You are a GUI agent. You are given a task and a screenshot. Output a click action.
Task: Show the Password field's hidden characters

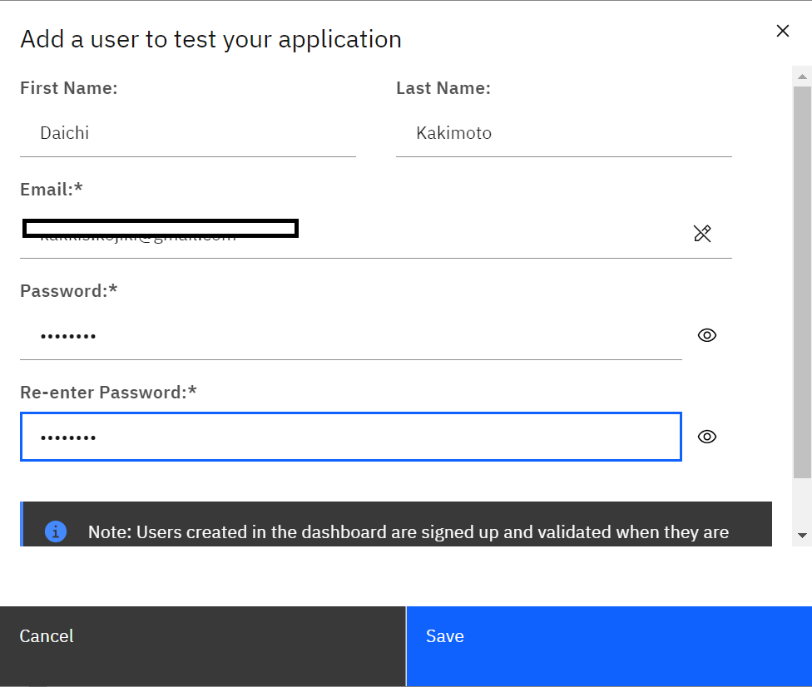click(x=706, y=335)
